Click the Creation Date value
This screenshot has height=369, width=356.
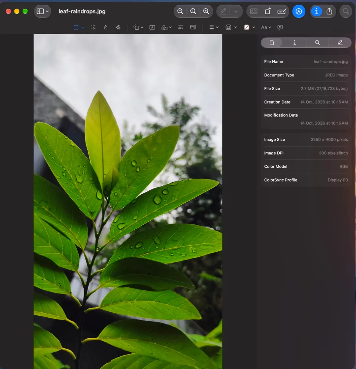point(324,102)
